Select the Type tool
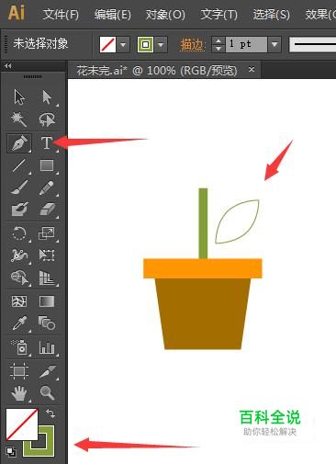The image size is (336, 464). coord(47,142)
